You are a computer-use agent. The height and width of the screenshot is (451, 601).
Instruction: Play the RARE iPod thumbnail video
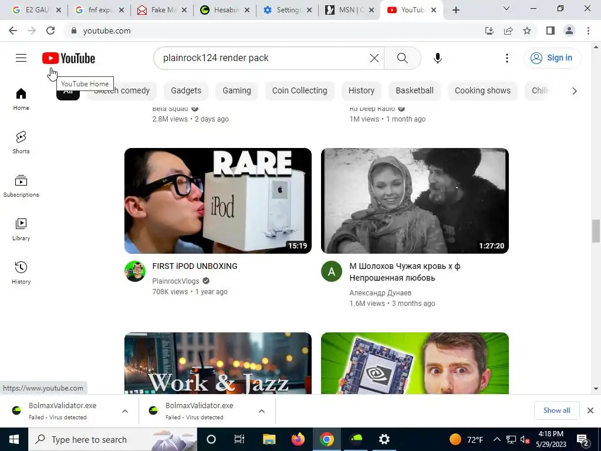[218, 201]
